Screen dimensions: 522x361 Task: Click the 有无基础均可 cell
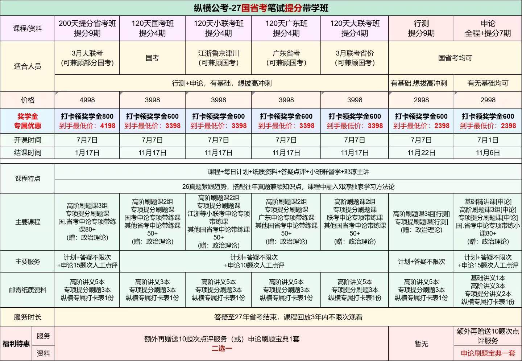tap(488, 83)
